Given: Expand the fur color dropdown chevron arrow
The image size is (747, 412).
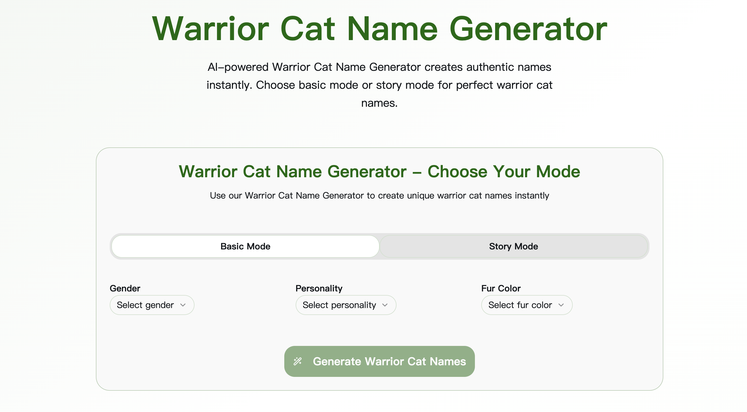Looking at the screenshot, I should coord(562,305).
